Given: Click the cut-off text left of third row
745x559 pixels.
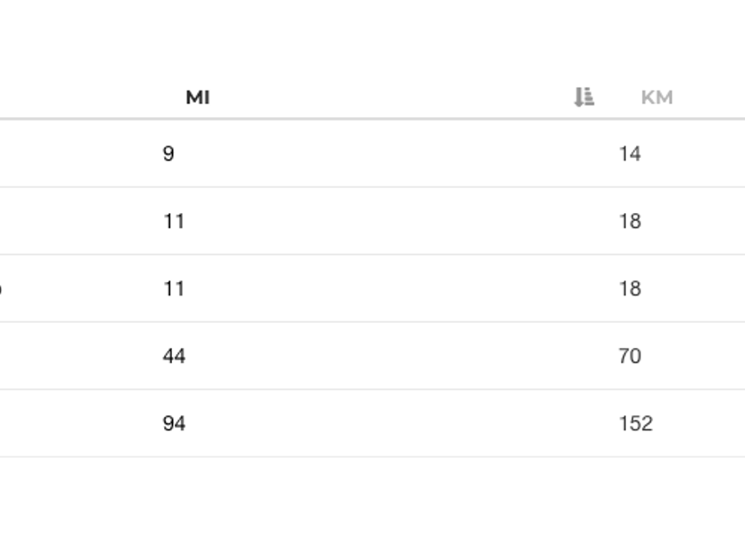Looking at the screenshot, I should click(x=1, y=289).
